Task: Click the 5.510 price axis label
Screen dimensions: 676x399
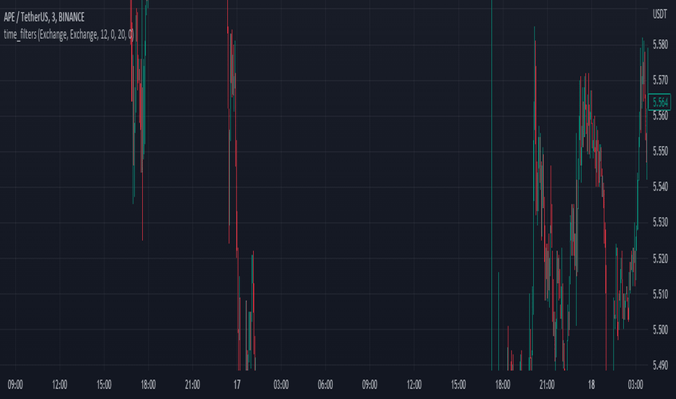Action: (660, 295)
